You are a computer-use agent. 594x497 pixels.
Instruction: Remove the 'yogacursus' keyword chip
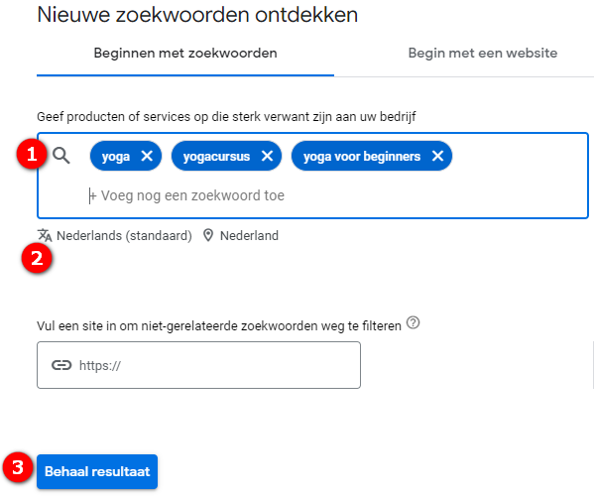click(267, 156)
